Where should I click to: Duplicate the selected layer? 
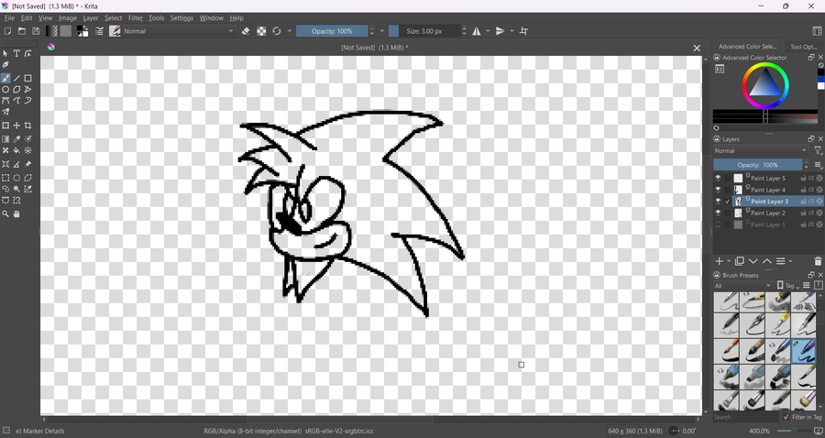coord(739,261)
